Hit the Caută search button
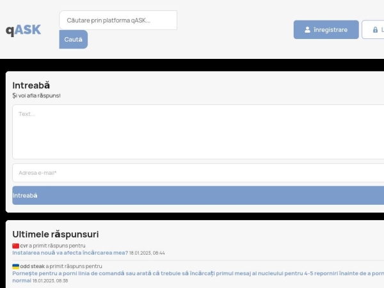384x288 pixels. tap(74, 40)
